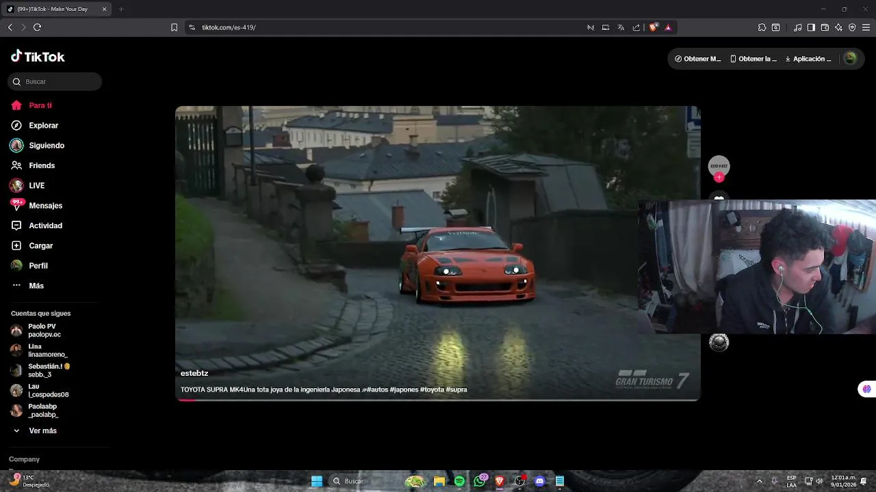Open the Windows Start menu
876x492 pixels.
coord(317,481)
